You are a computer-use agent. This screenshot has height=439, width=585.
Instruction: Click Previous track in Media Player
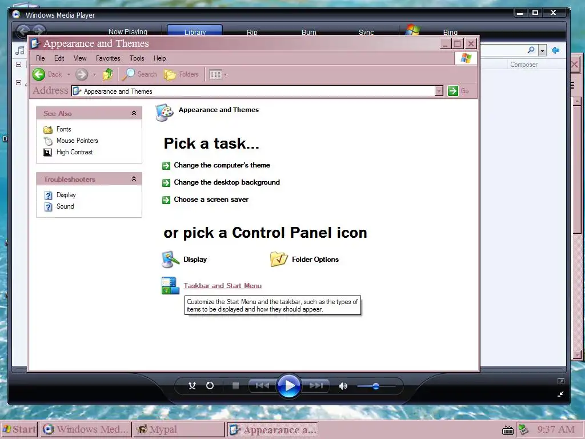(262, 386)
